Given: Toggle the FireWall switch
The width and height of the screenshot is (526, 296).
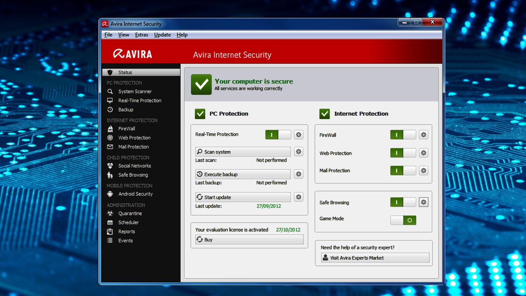Looking at the screenshot, I should click(x=403, y=134).
